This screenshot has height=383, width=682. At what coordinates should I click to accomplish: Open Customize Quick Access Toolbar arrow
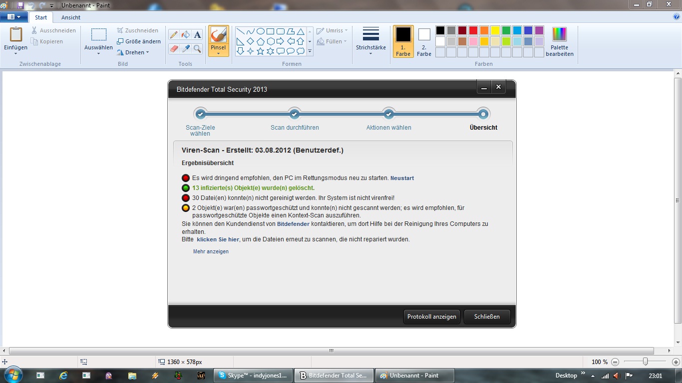[x=51, y=5]
